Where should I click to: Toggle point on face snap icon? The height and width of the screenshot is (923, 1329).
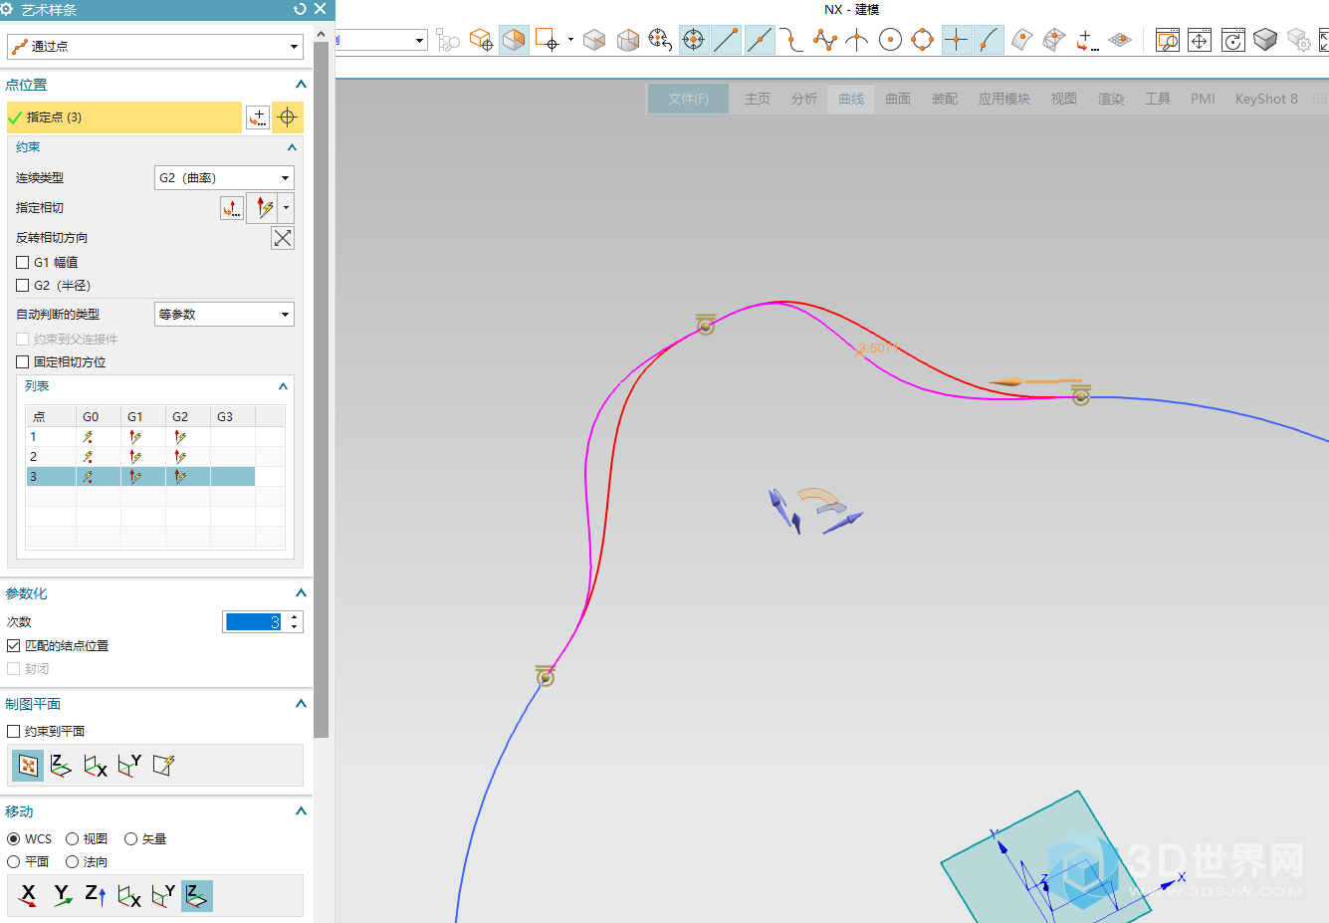click(1021, 40)
